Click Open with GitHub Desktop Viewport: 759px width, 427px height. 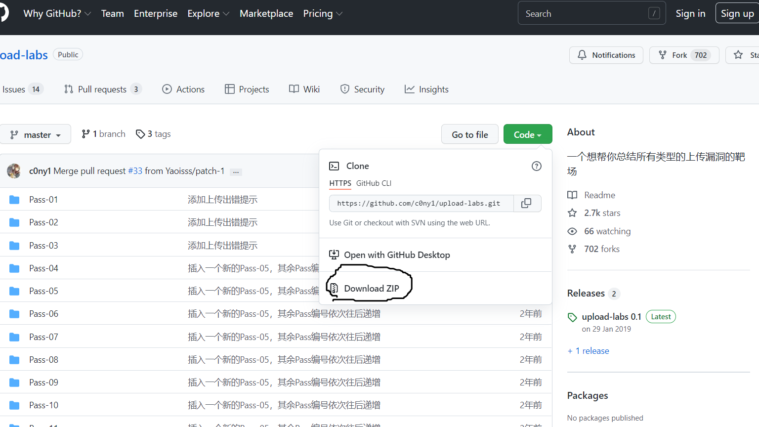coord(389,255)
